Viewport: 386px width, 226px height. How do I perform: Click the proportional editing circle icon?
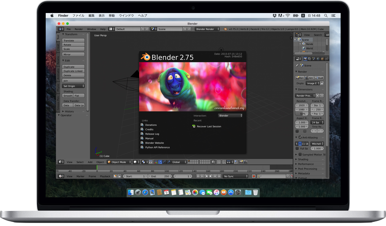point(219,162)
